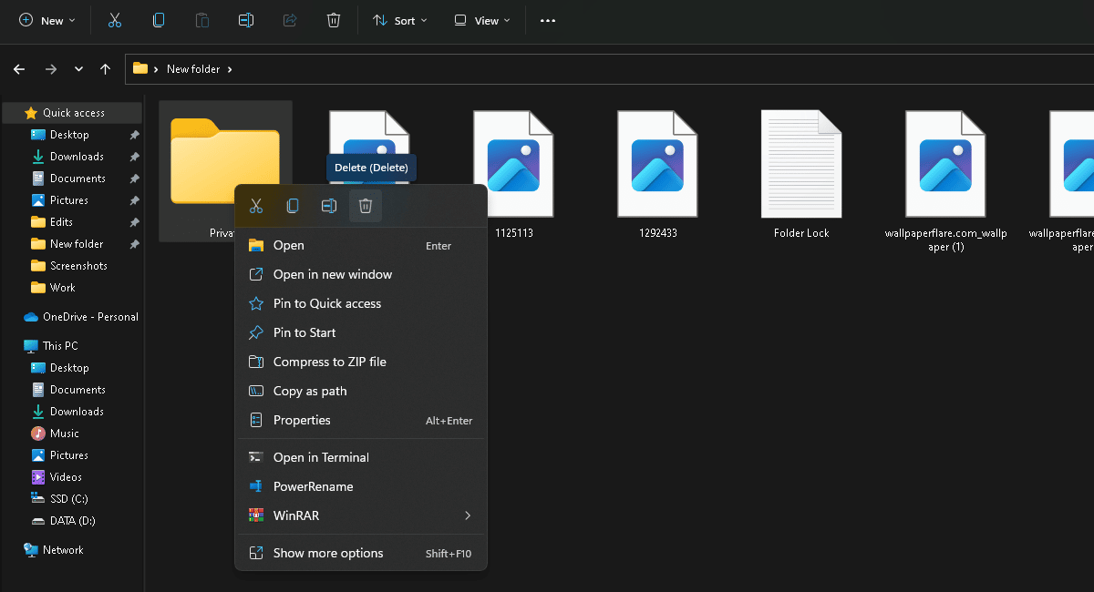Click the toolbar Delete trash icon
The image size is (1094, 592).
click(334, 20)
